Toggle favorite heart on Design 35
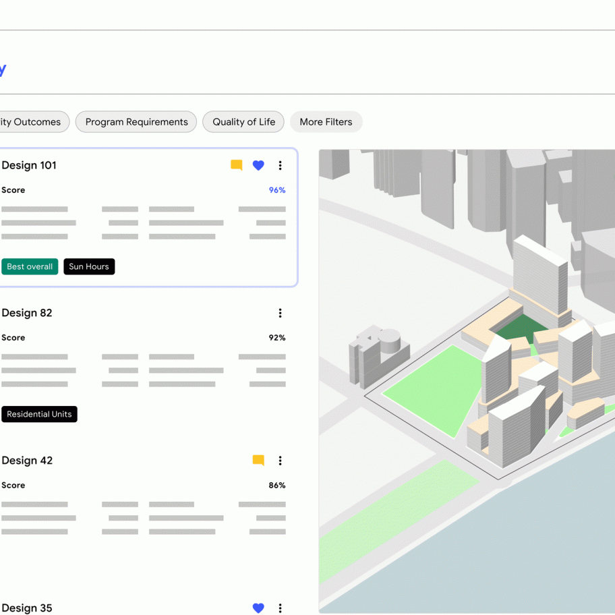 (x=258, y=608)
